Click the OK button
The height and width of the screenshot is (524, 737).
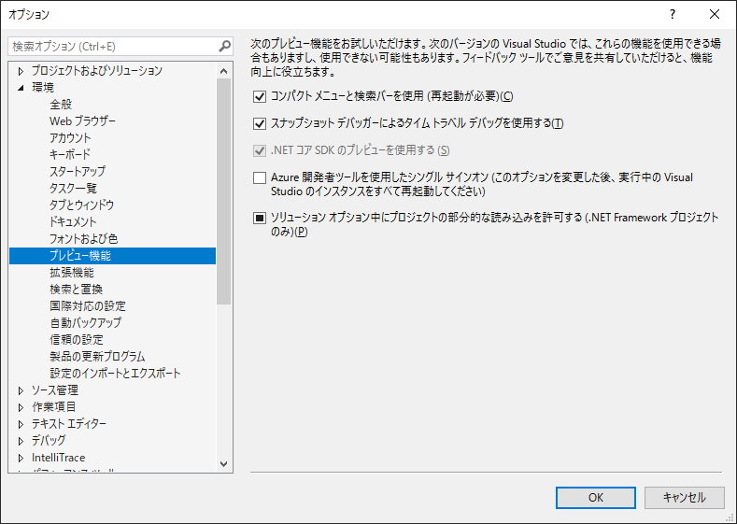coord(596,498)
